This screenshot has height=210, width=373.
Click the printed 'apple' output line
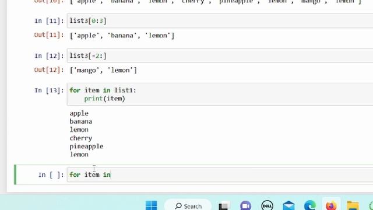pos(79,114)
